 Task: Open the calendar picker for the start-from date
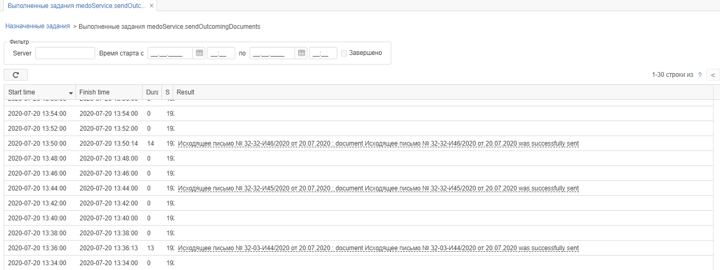(x=199, y=53)
